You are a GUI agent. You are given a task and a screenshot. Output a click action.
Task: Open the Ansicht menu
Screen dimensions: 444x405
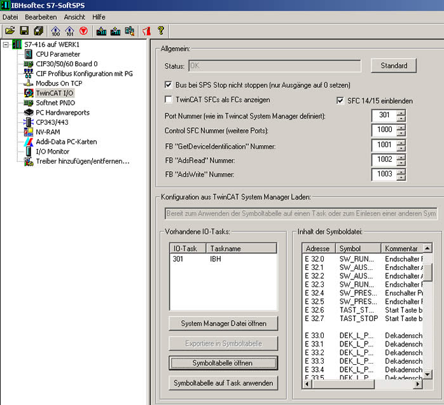(74, 17)
